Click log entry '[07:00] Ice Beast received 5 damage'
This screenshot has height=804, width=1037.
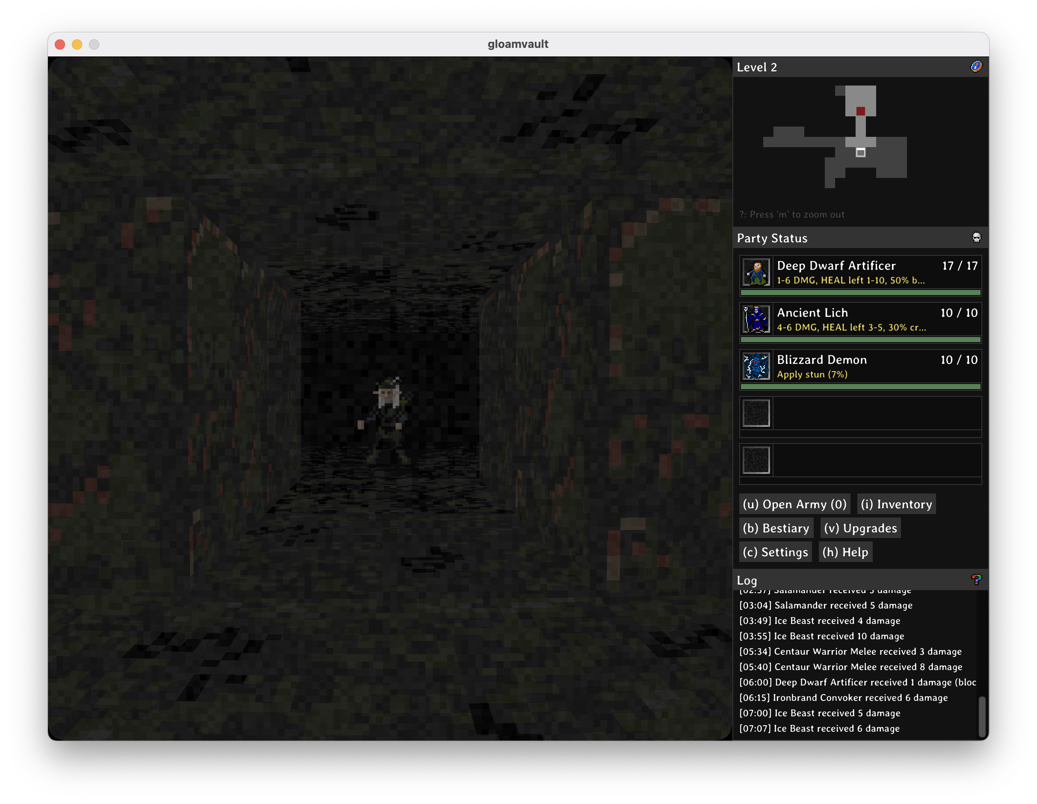(x=820, y=713)
